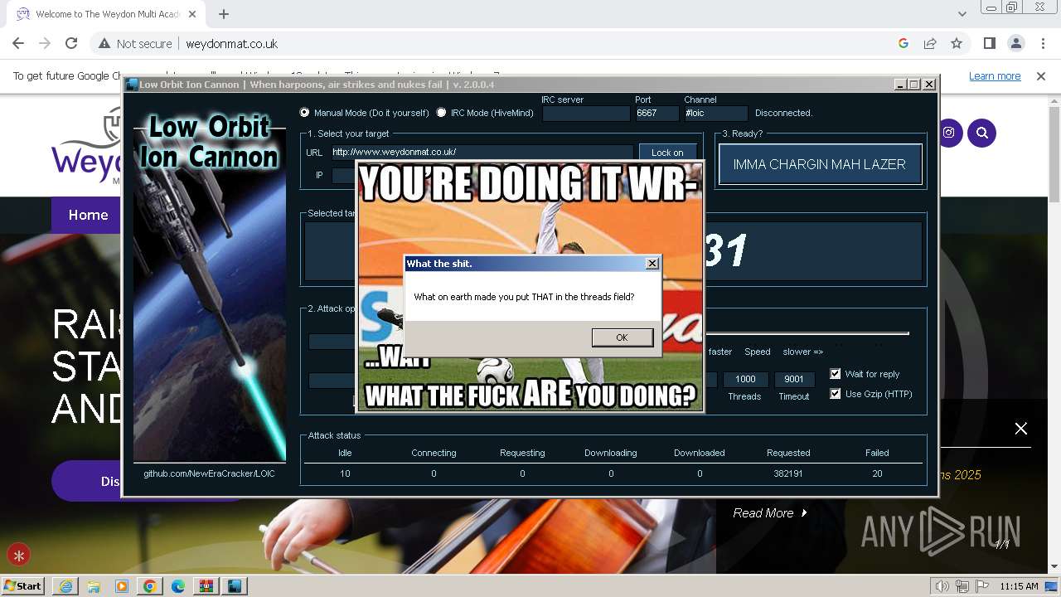Open the Chrome three-dot menu
This screenshot has height=597, width=1061.
coord(1042,43)
